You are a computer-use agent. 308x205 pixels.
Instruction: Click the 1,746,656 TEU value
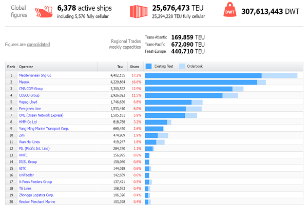point(118,102)
